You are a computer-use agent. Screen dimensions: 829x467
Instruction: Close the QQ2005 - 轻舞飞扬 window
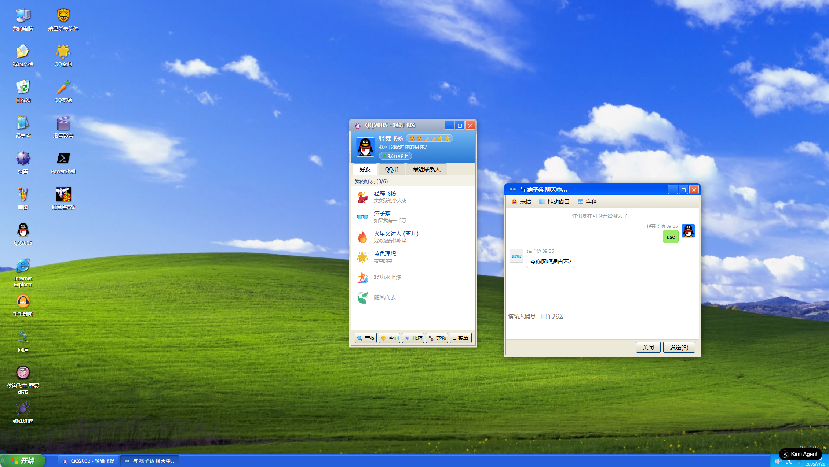click(x=470, y=125)
